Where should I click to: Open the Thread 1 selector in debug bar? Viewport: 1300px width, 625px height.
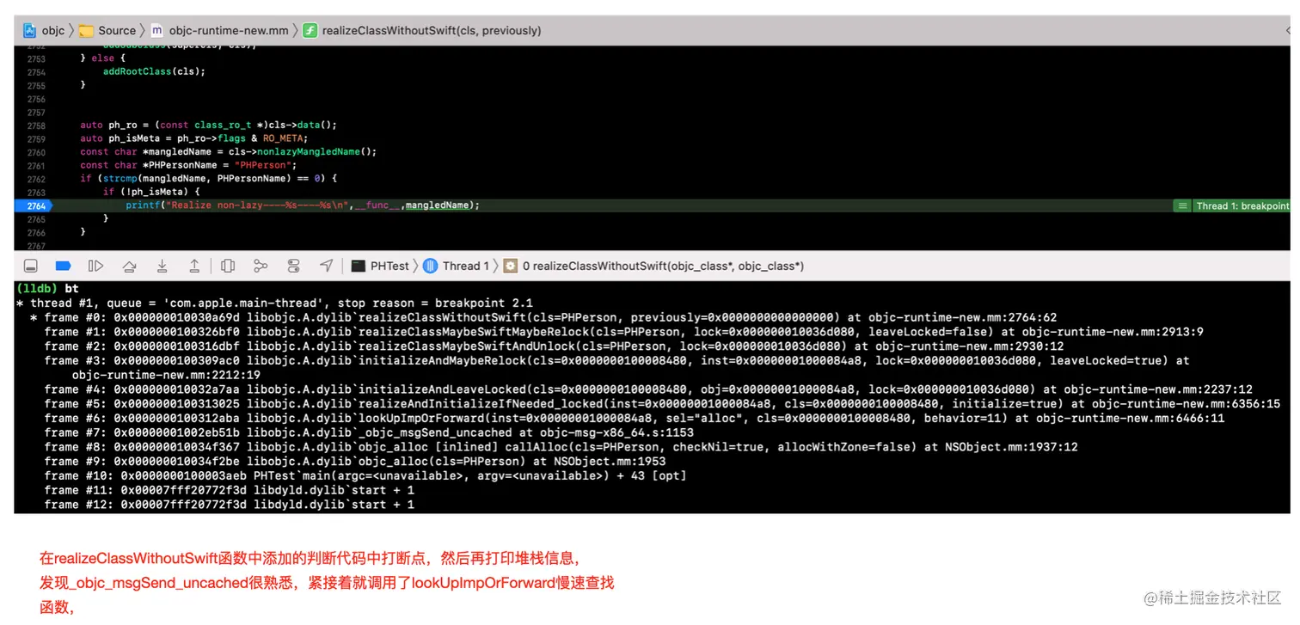click(x=456, y=266)
